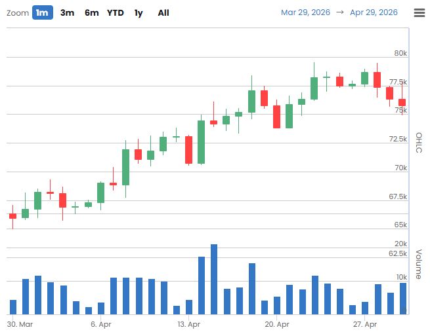The width and height of the screenshot is (430, 332).
Task: Click the red candlestick on 13 Apr
Action: click(188, 149)
